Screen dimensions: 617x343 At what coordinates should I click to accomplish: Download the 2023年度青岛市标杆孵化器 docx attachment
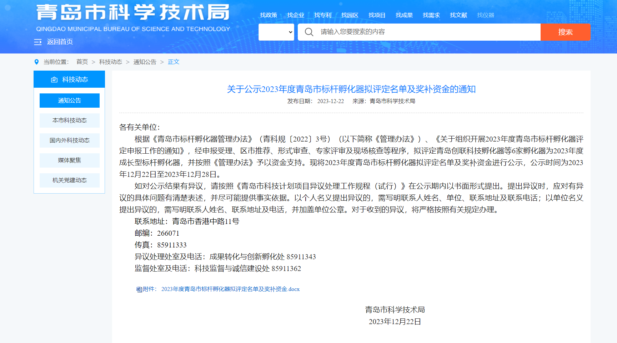[x=230, y=289]
